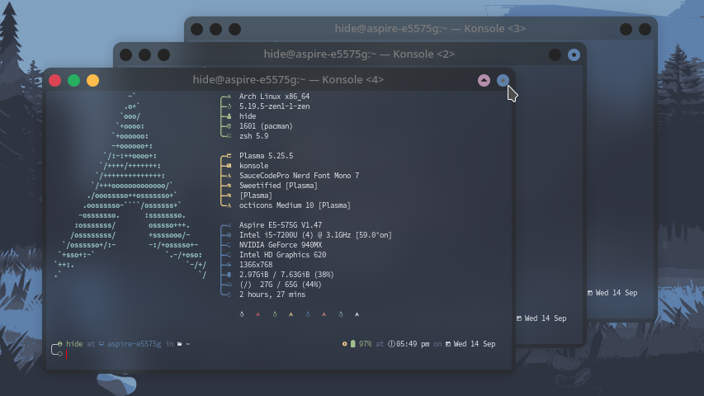704x396 pixels.
Task: Click the '05:49 pm' time text
Action: click(x=413, y=344)
